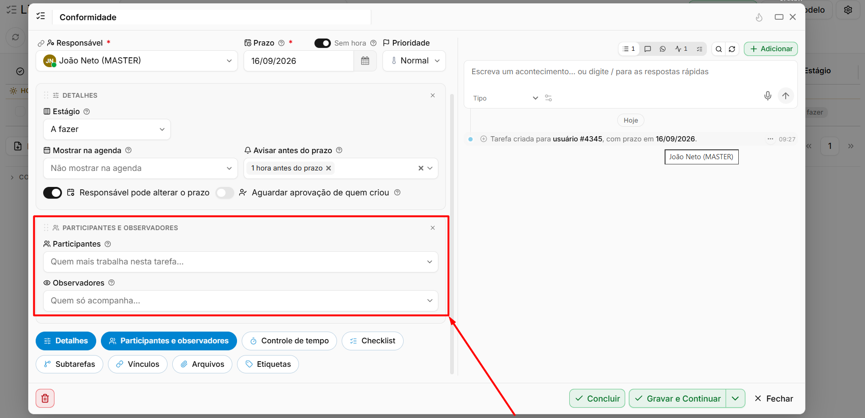Screen dimensions: 865x418
Task: Open the Mostrar na agenda dropdown
Action: point(140,168)
